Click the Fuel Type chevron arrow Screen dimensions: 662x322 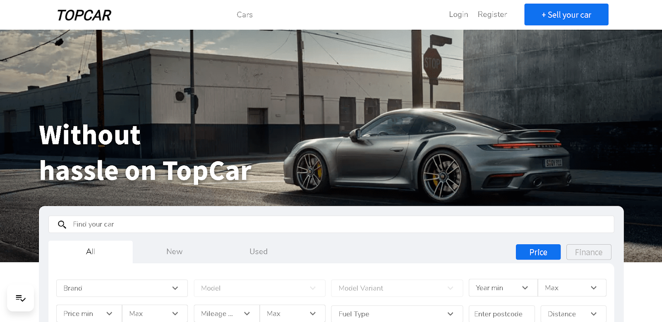click(x=451, y=314)
